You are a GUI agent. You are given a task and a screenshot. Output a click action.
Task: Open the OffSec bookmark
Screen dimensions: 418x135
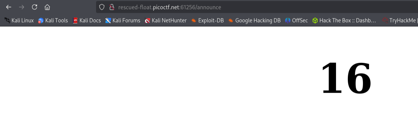(x=296, y=20)
